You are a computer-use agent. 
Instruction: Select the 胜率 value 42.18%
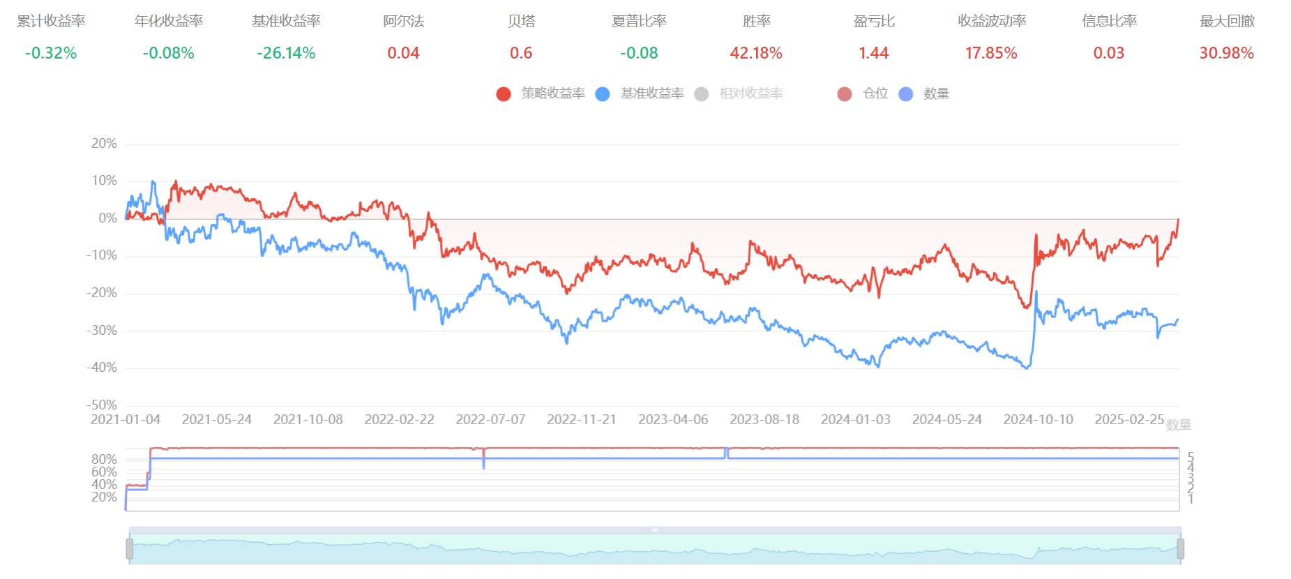coord(756,53)
